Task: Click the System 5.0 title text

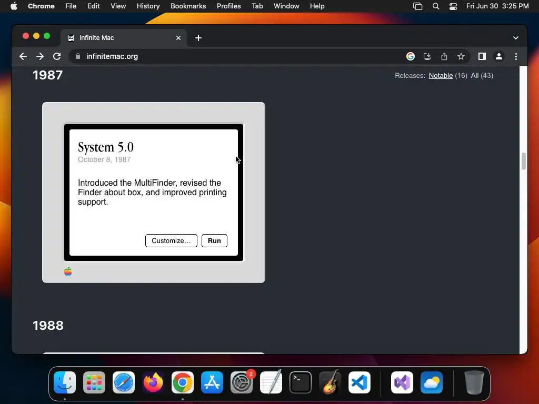Action: pyautogui.click(x=105, y=147)
